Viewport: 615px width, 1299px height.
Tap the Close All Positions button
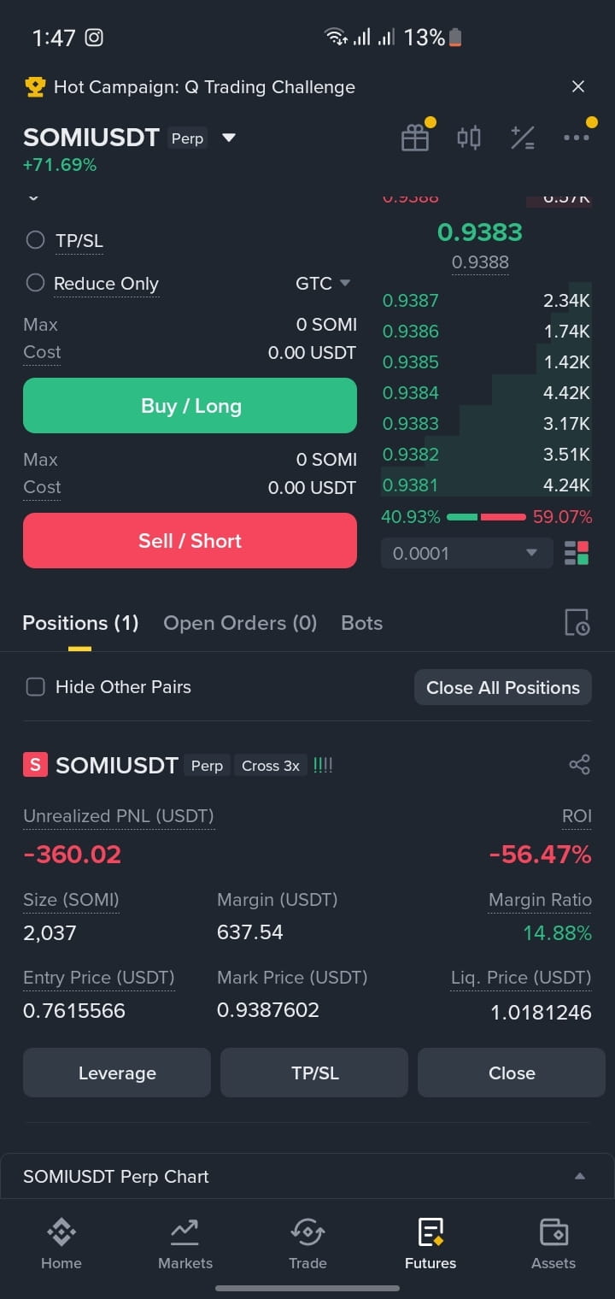(x=503, y=688)
